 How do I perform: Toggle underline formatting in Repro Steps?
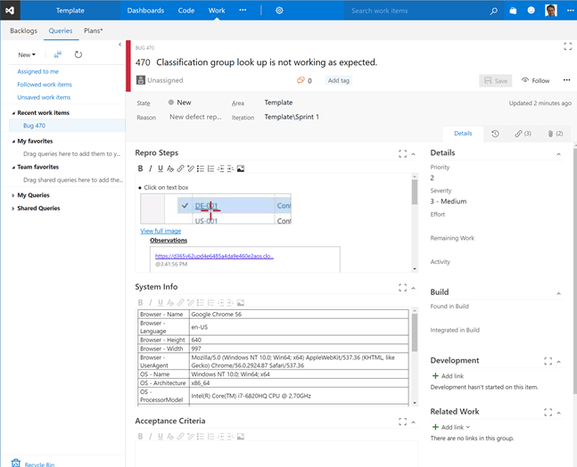[x=160, y=168]
